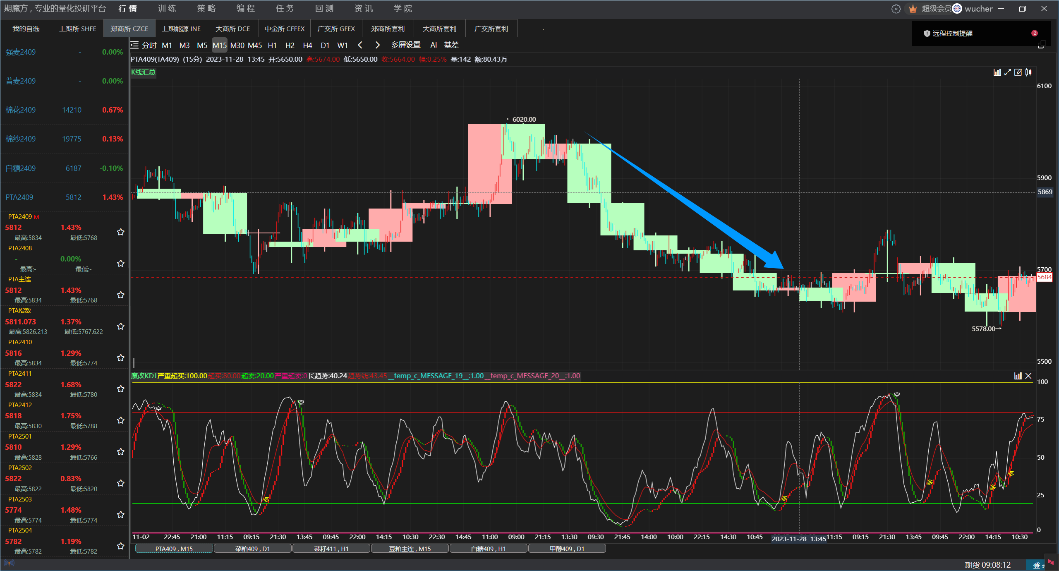Open the settings gear in title bar
1059x571 pixels.
pos(896,9)
